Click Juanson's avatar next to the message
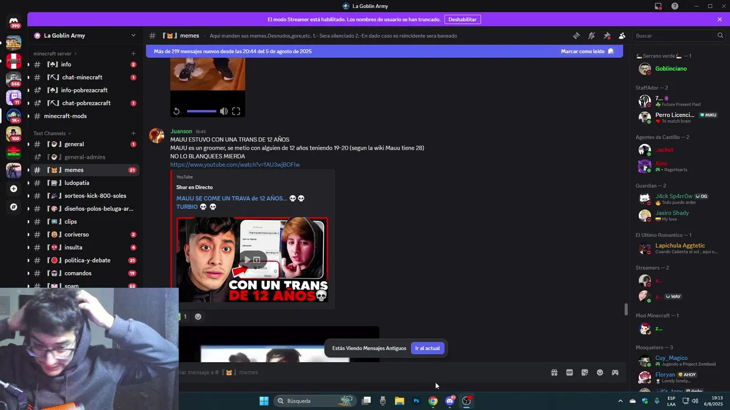Image resolution: width=730 pixels, height=410 pixels. (x=157, y=136)
